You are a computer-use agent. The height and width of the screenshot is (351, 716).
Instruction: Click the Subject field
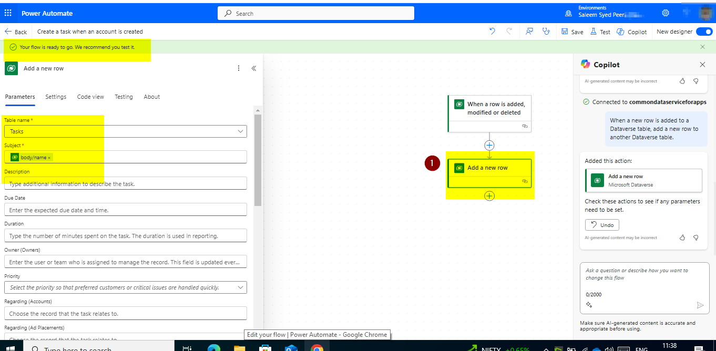125,157
